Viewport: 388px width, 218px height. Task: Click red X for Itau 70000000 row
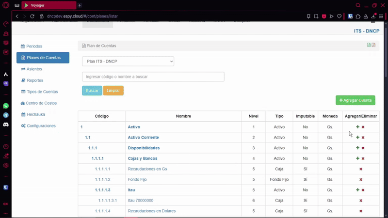tap(361, 201)
